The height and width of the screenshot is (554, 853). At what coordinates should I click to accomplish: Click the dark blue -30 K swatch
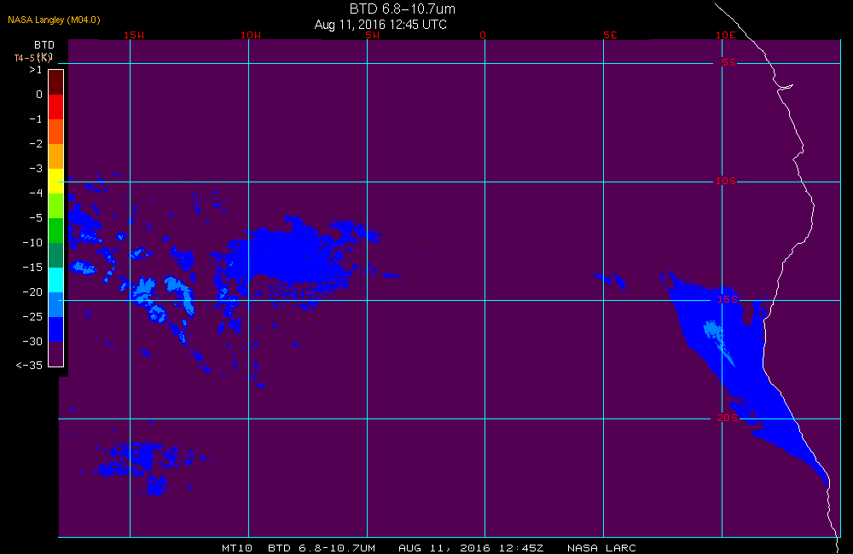(56, 330)
